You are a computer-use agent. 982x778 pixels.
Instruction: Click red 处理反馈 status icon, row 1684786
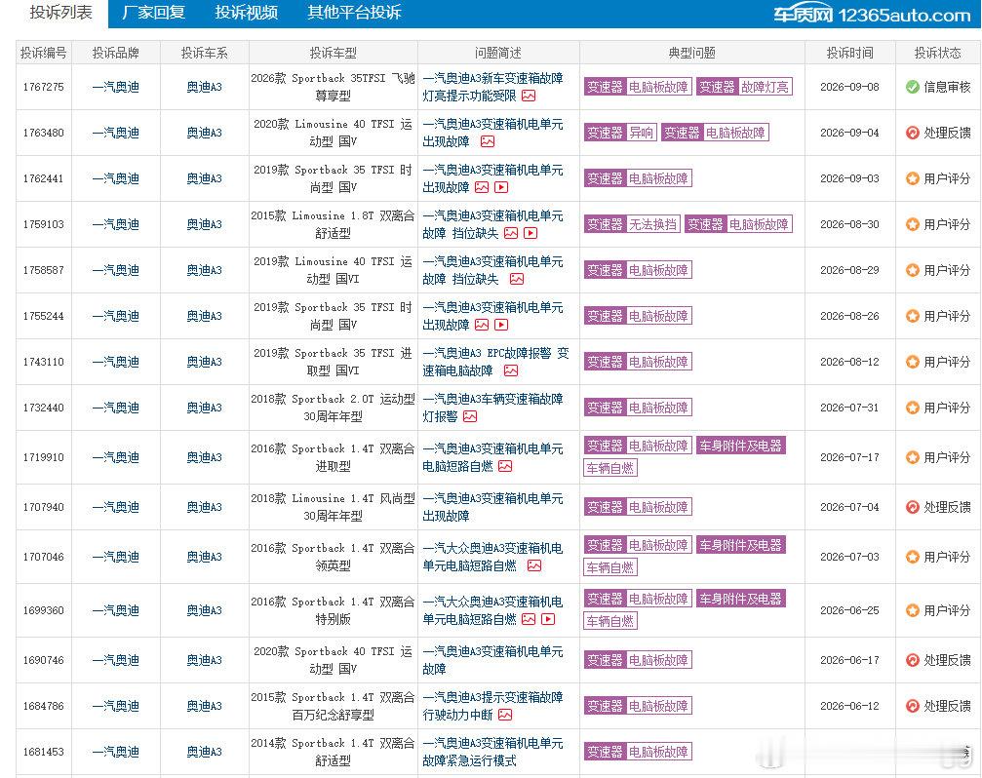click(x=913, y=706)
